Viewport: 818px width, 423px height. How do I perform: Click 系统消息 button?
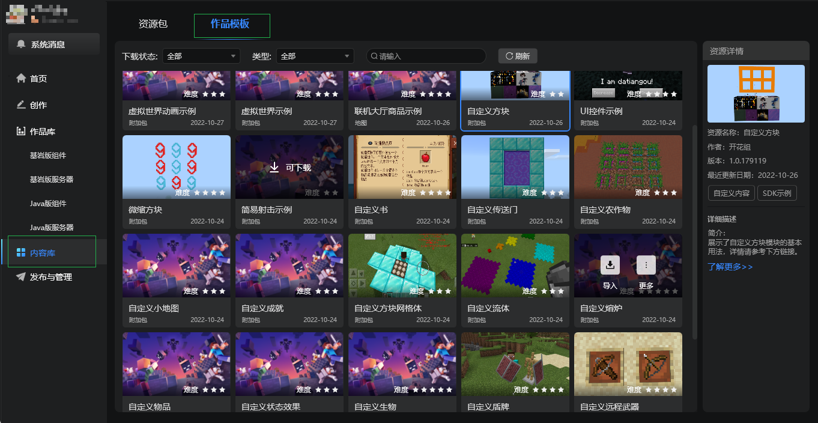coord(54,44)
